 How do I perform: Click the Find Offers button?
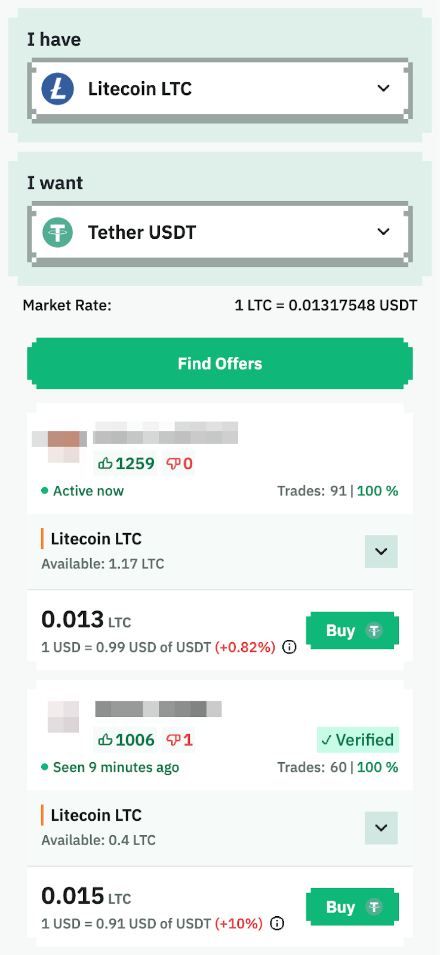click(x=220, y=363)
